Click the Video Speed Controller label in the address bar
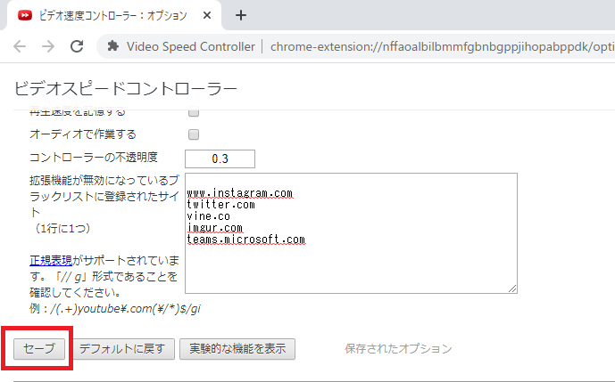Image resolution: width=615 pixels, height=382 pixels. 191,46
